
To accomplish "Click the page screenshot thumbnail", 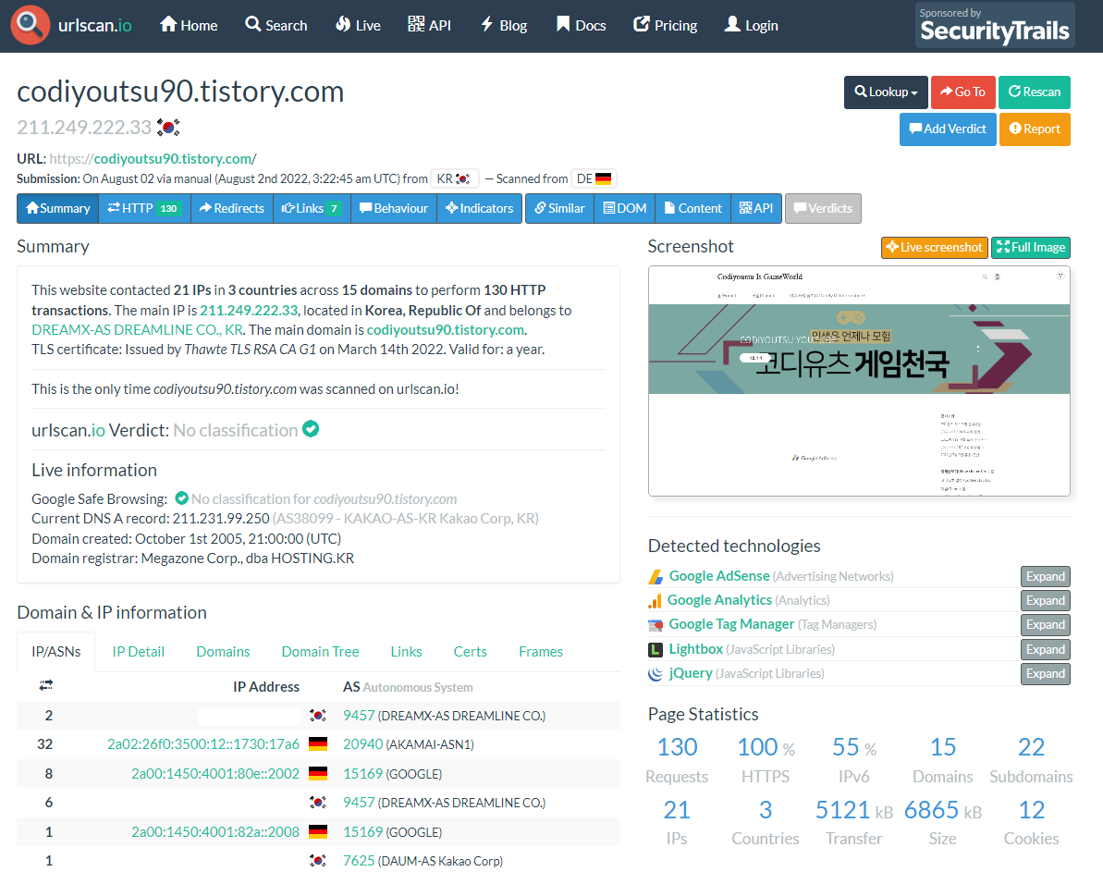I will pyautogui.click(x=859, y=381).
